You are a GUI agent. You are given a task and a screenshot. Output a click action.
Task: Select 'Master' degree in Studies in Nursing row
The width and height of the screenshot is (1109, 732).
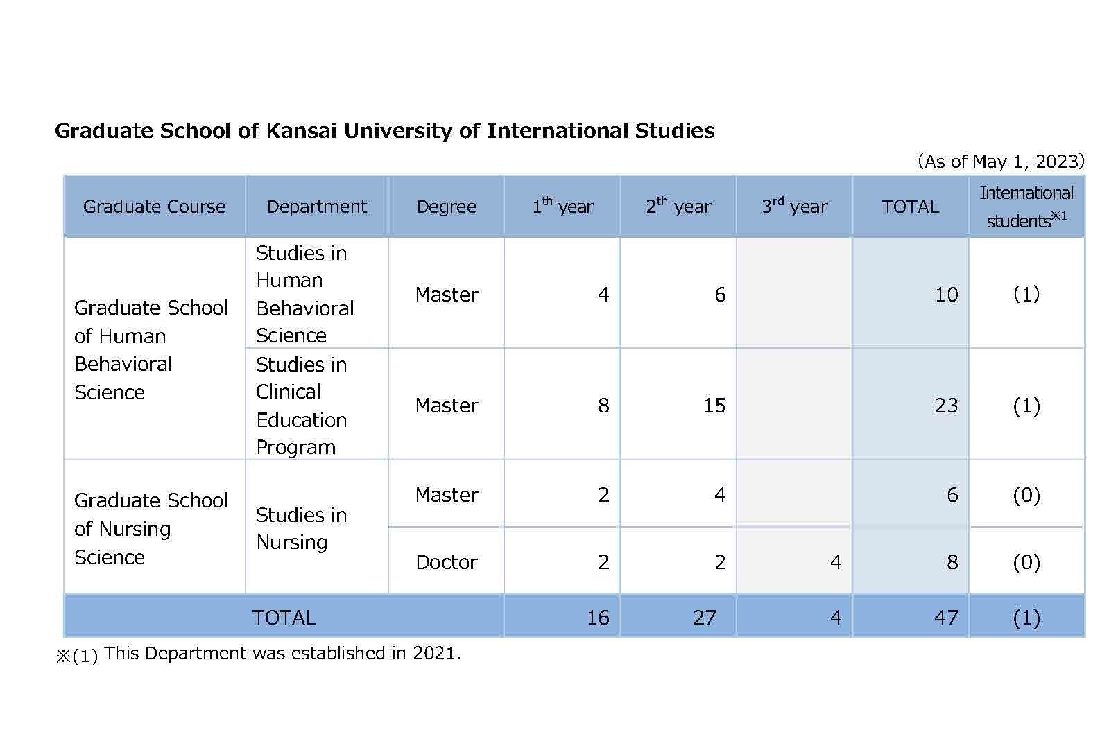[x=446, y=494]
